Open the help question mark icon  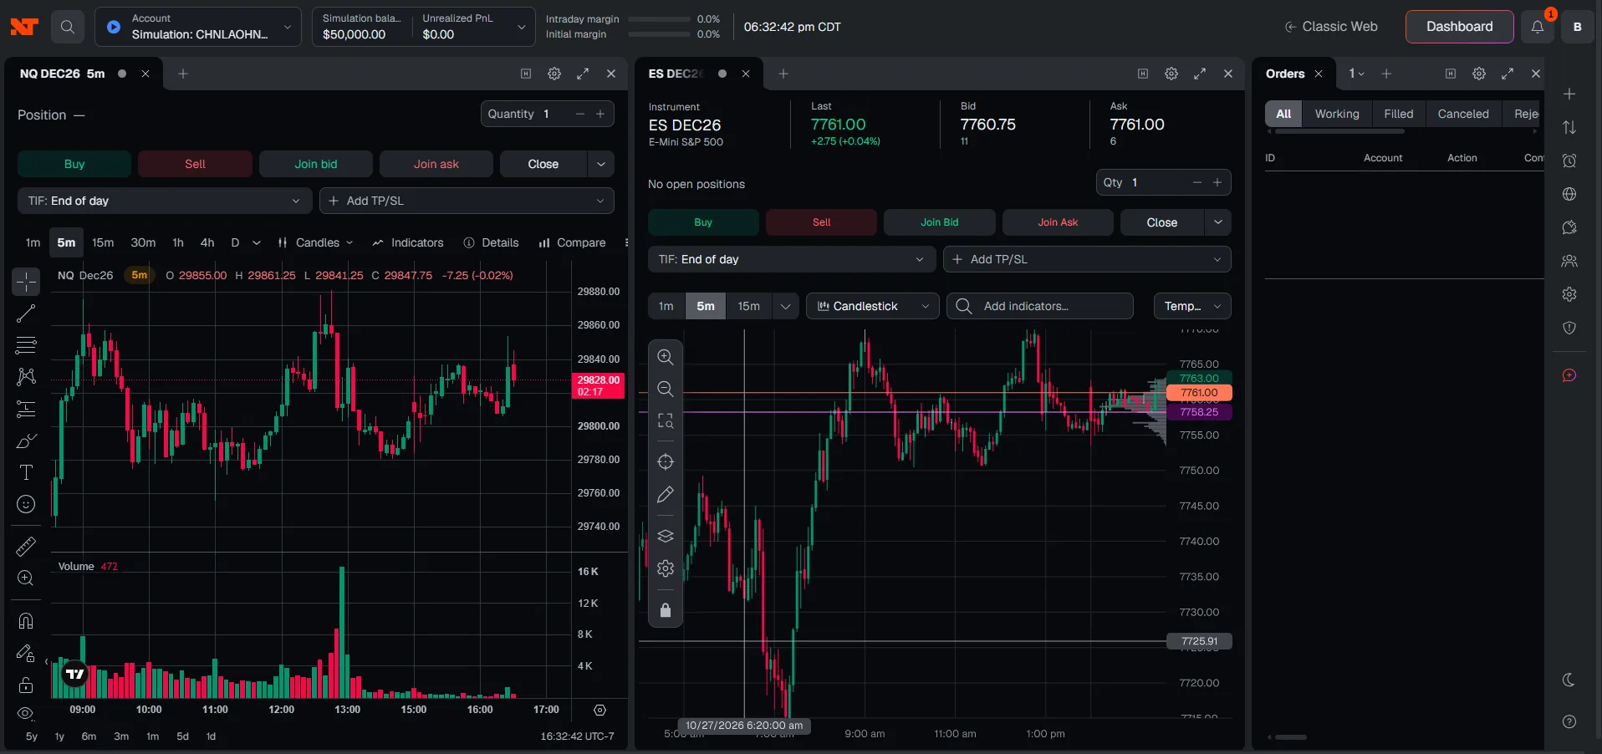pos(1569,721)
